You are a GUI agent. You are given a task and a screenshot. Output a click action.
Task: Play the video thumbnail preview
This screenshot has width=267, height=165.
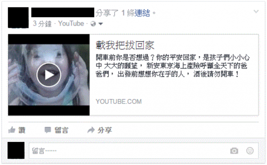point(49,75)
